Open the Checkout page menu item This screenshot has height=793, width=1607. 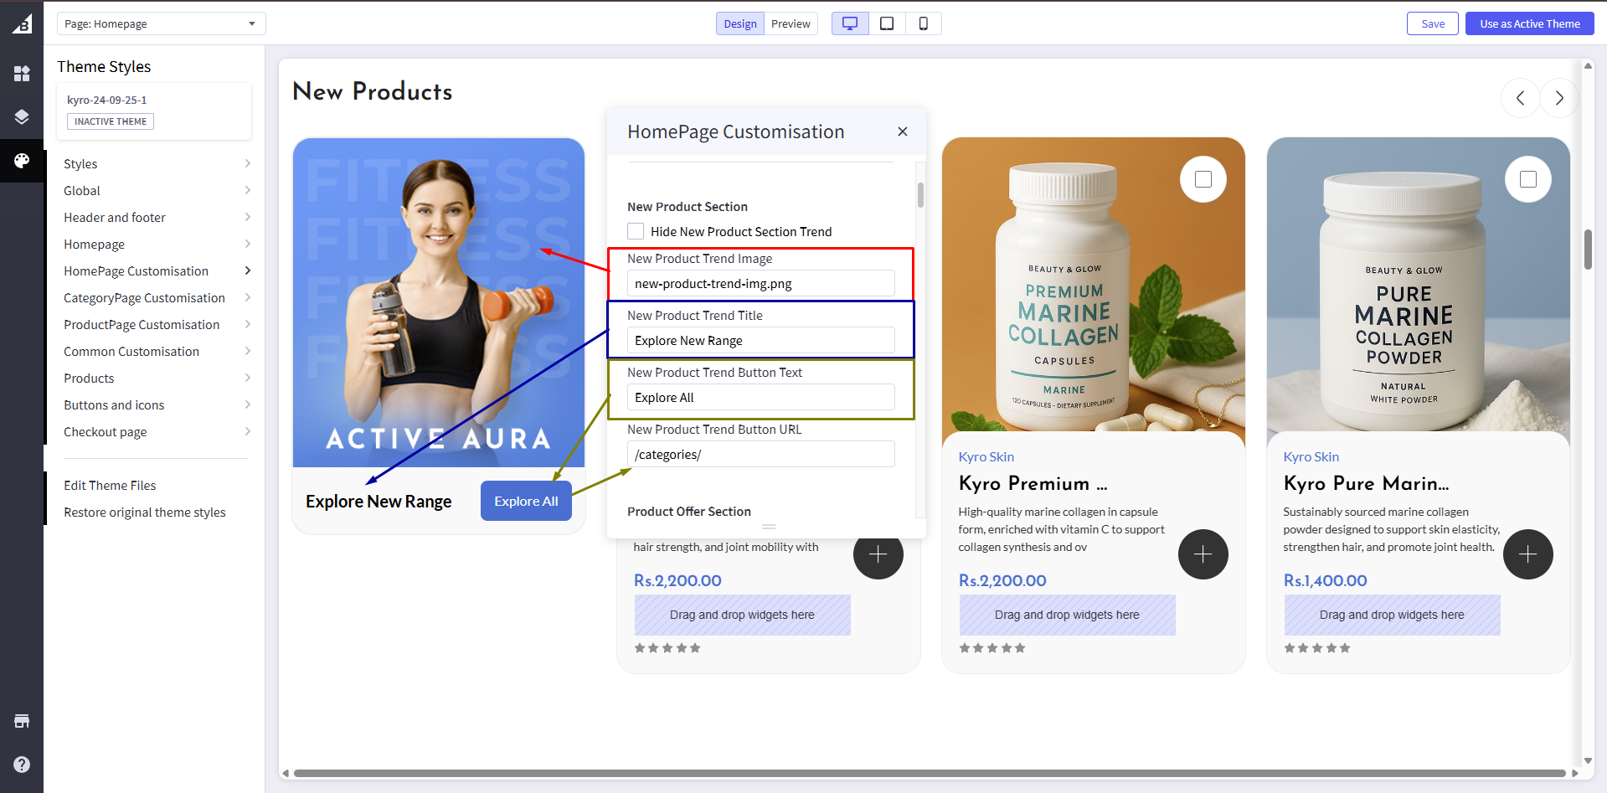coord(157,432)
